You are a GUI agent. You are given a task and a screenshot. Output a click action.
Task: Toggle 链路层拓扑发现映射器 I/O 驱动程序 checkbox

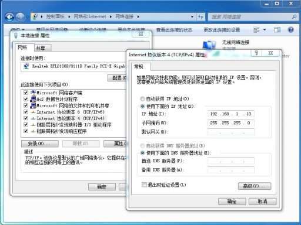coord(26,125)
